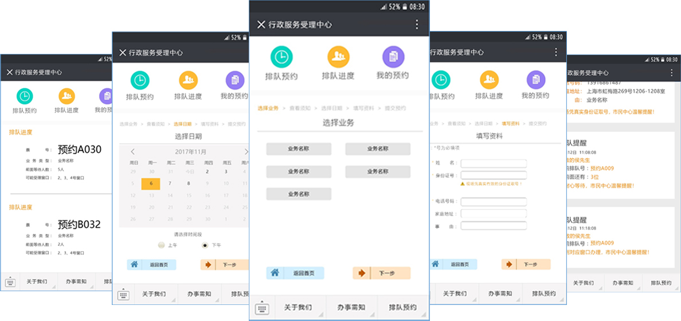Tap orange 排队进度 icon on center phone

click(338, 57)
